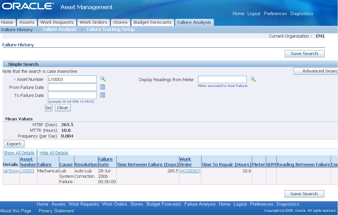Image resolution: width=338 pixels, height=215 pixels.
Task: Click the Go button
Action: pyautogui.click(x=49, y=108)
